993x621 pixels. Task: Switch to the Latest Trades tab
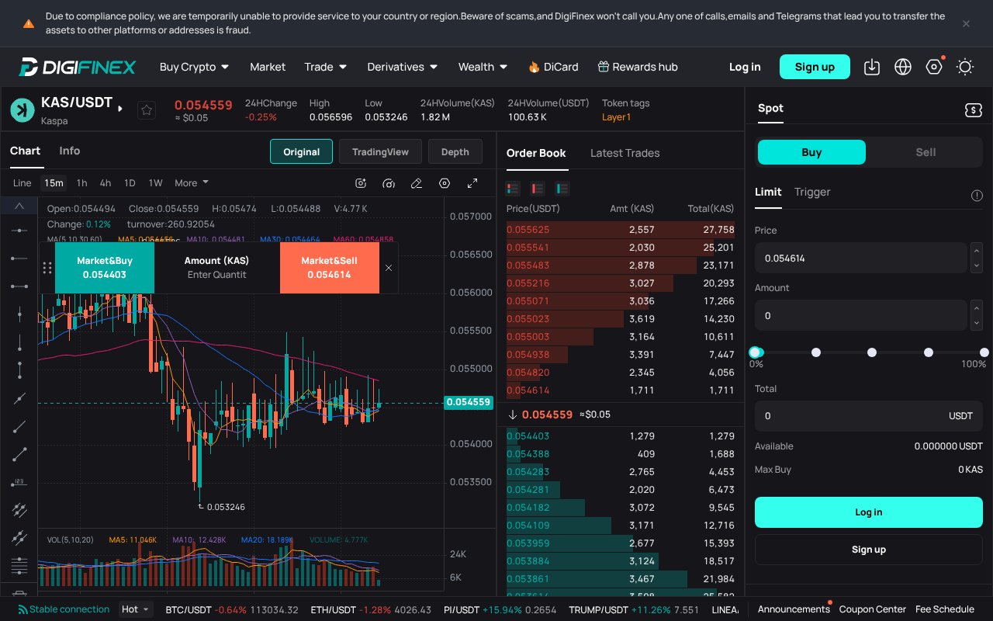(x=625, y=153)
